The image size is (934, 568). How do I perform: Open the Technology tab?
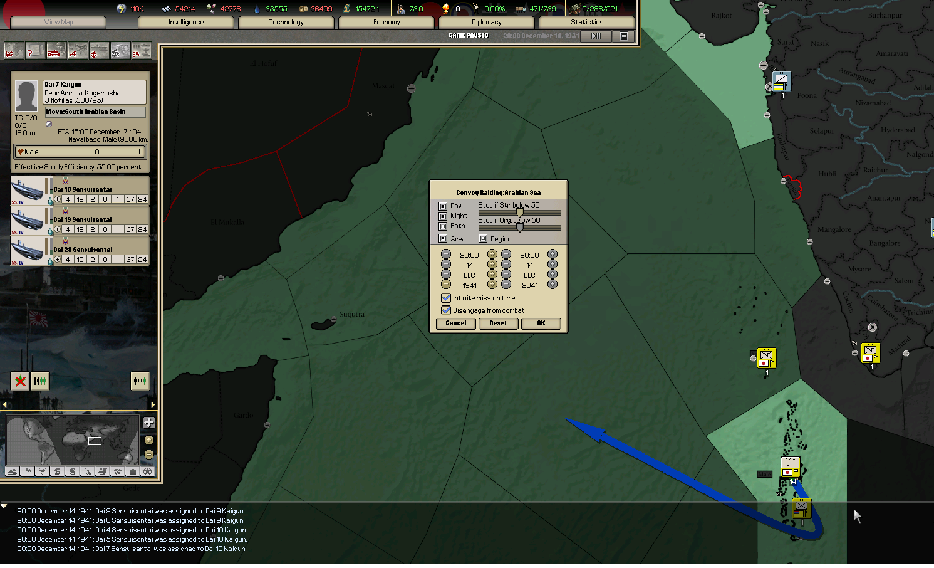coord(286,23)
